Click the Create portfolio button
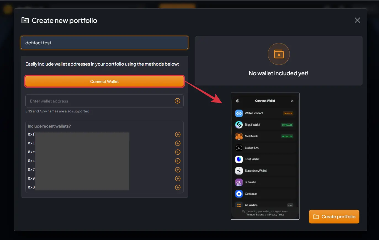The width and height of the screenshot is (379, 240). 334,217
